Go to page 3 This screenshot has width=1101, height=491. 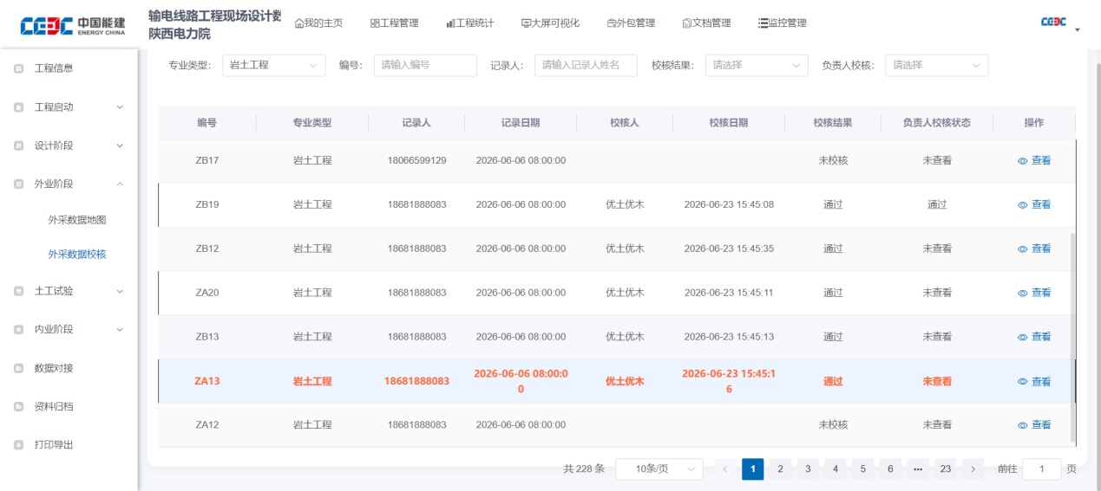pyautogui.click(x=808, y=469)
